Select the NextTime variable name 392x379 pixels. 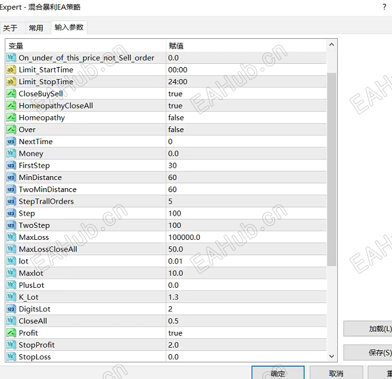click(x=36, y=142)
